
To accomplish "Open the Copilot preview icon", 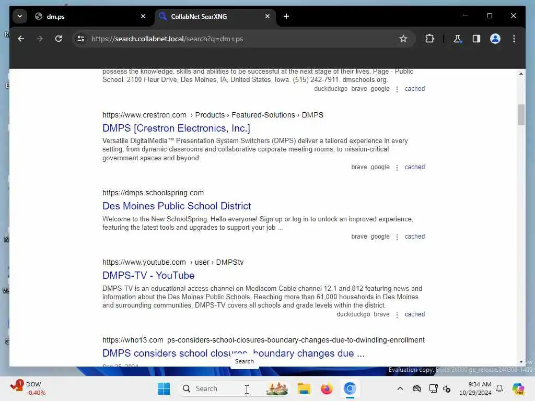I will pos(518,388).
